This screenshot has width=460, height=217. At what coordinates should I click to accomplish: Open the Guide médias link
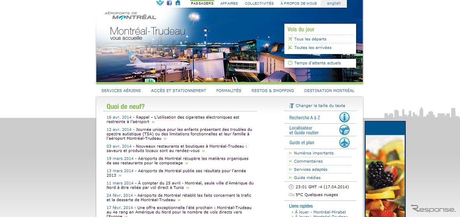(x=307, y=177)
